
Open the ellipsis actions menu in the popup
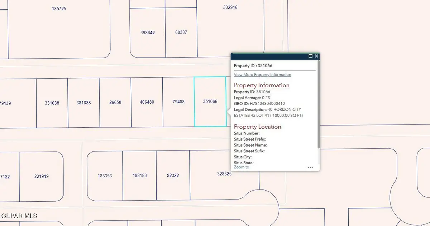(310, 167)
